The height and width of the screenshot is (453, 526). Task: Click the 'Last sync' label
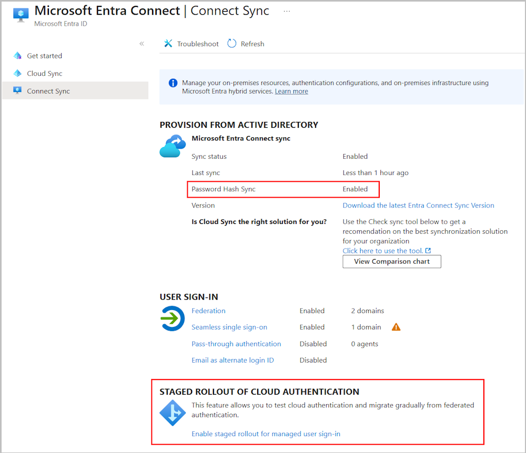(x=206, y=173)
